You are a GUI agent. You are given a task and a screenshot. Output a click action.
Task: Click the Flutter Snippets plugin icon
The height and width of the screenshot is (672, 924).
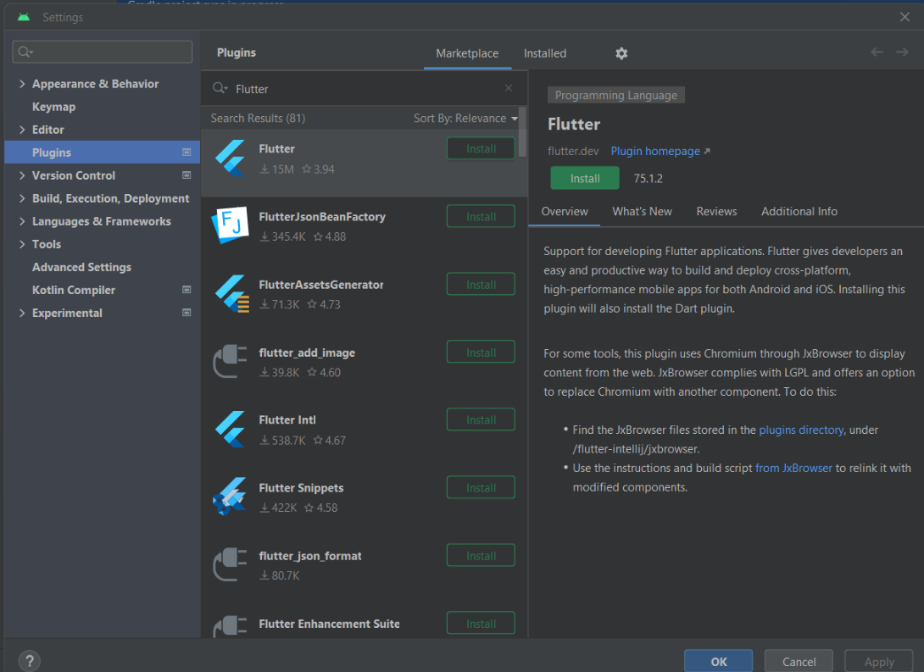pyautogui.click(x=229, y=497)
